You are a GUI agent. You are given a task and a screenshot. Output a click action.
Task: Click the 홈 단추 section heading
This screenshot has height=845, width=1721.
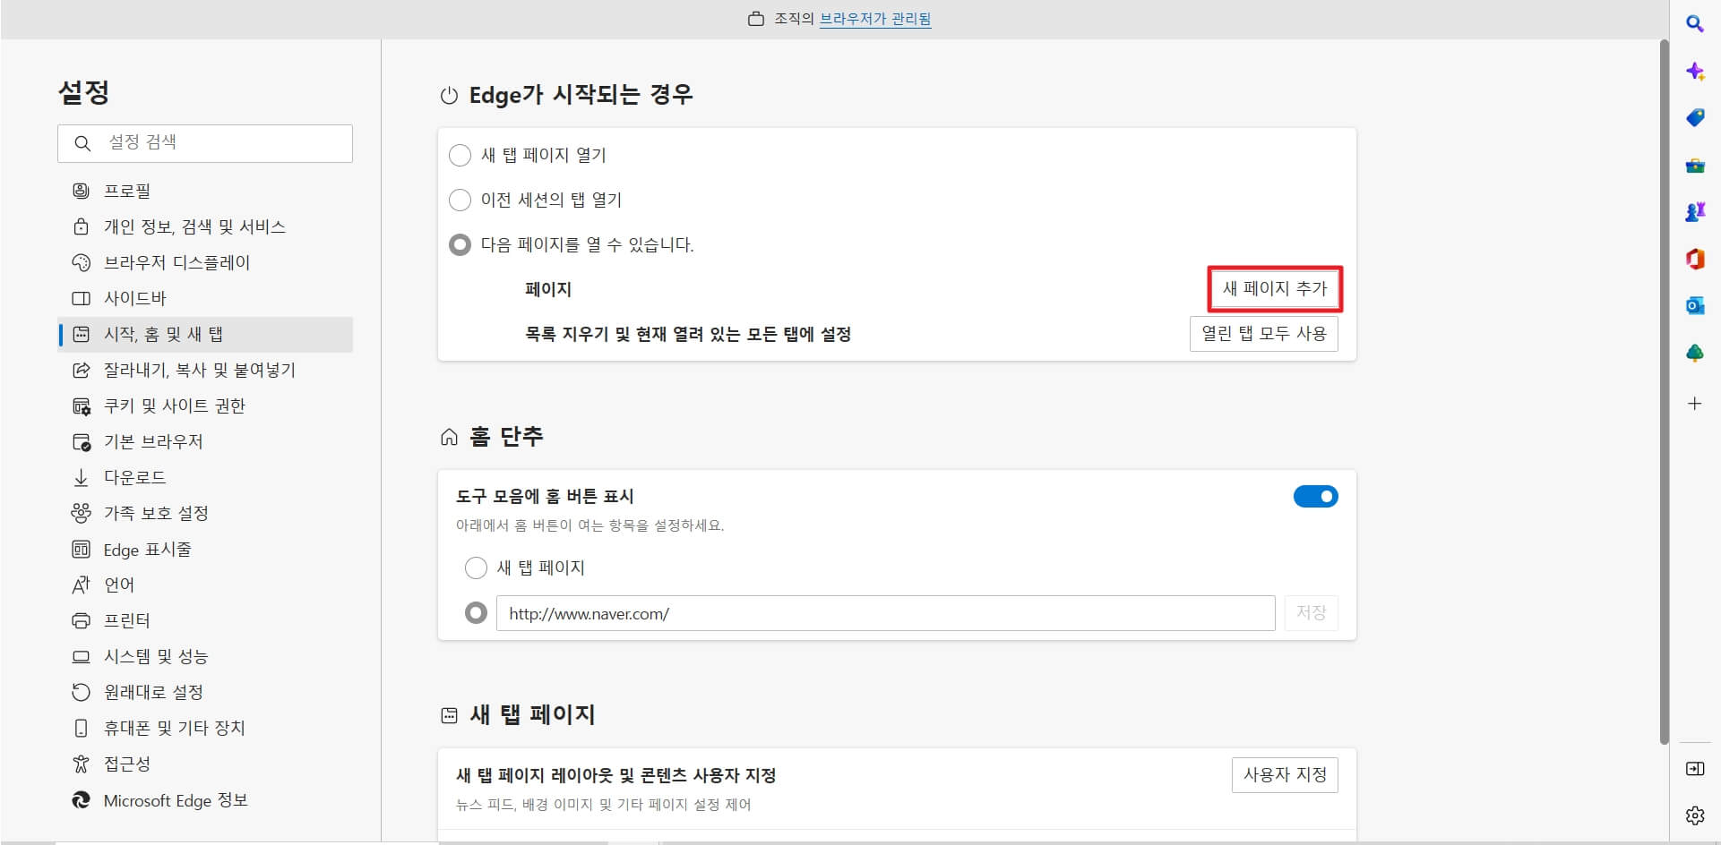506,436
